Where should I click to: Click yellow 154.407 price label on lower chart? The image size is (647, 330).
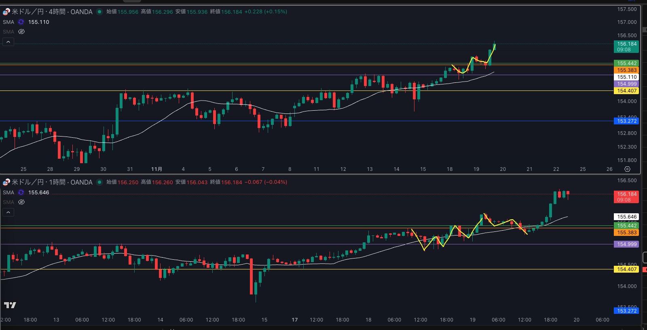click(627, 269)
